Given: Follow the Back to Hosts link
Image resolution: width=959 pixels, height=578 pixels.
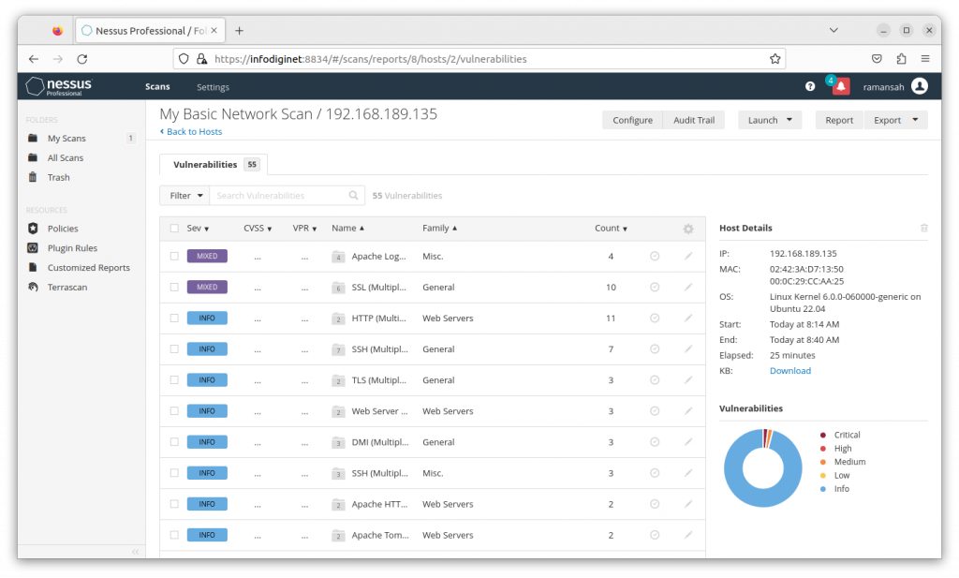Looking at the screenshot, I should click(191, 131).
